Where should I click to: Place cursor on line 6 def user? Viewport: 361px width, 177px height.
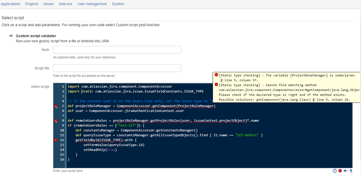[126, 111]
